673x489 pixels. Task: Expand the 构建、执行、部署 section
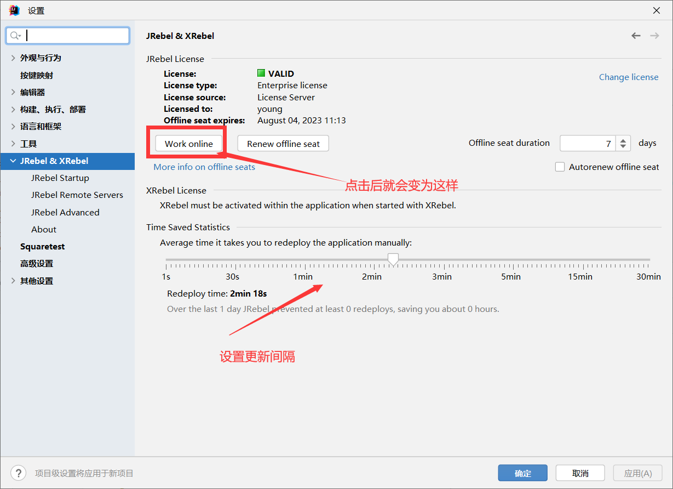pos(13,109)
